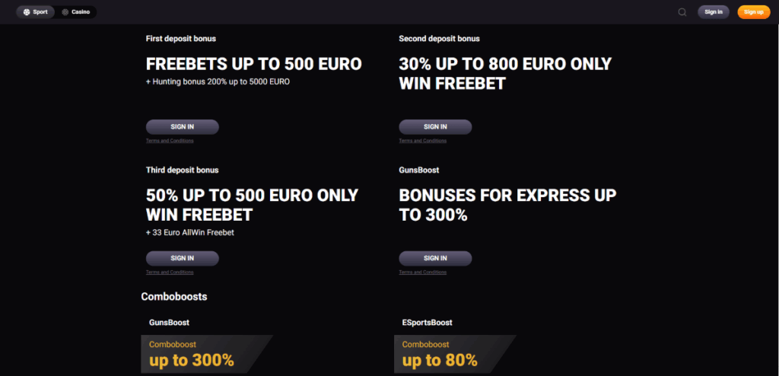Open Second deposit bonus Terms and Conditions

pyautogui.click(x=422, y=141)
